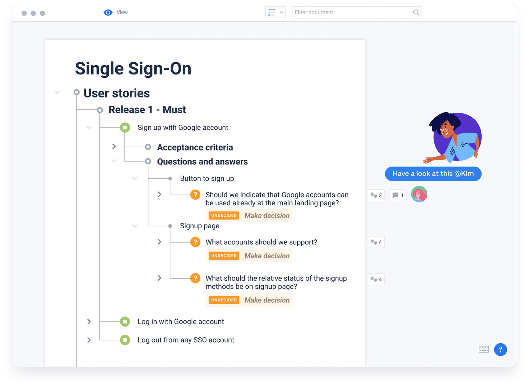Click Kim's avatar next to the comment badge

419,194
